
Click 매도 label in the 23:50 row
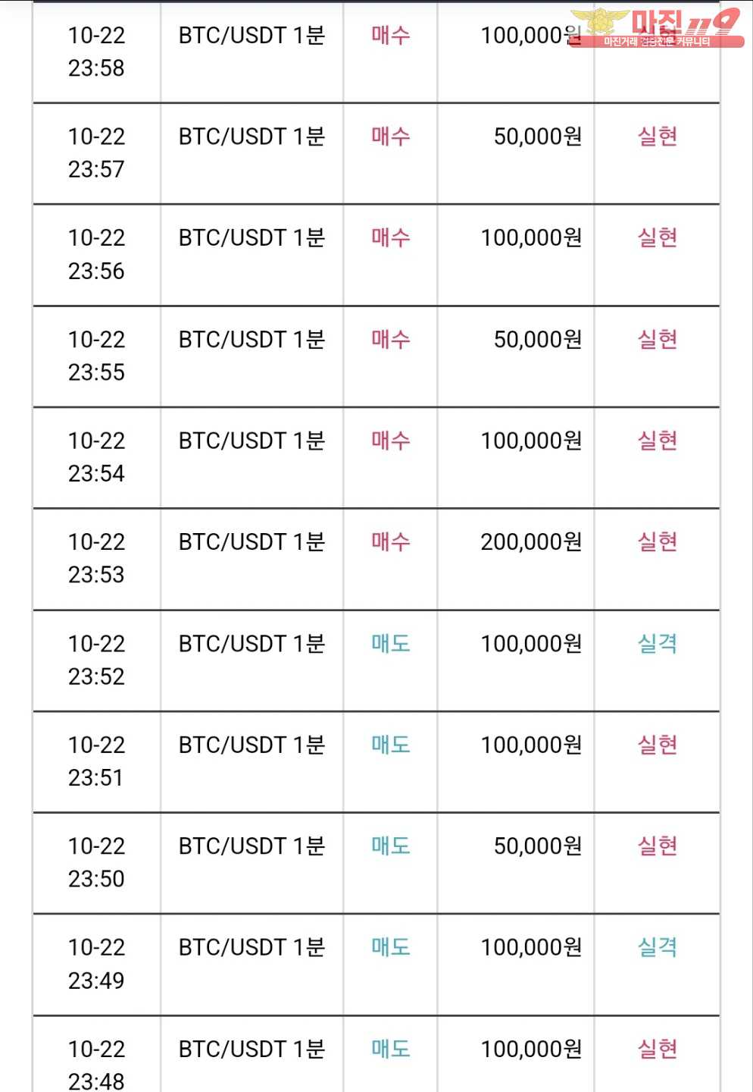point(391,846)
